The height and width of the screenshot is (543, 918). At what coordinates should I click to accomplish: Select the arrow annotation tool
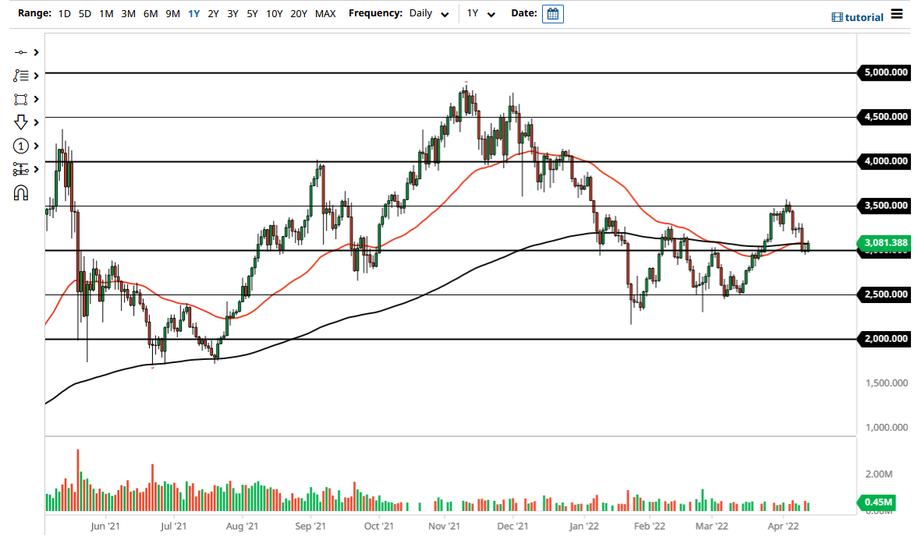coord(21,122)
